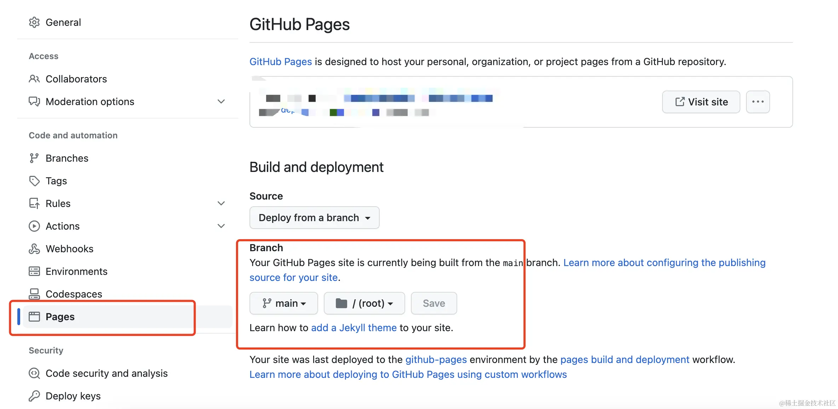Viewport: 838px width, 409px height.
Task: Expand the Moderation options chevron
Action: click(x=221, y=102)
